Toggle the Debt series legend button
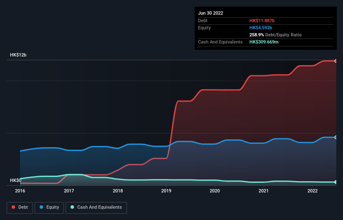Screen dimensions: 343x220 tap(20, 207)
